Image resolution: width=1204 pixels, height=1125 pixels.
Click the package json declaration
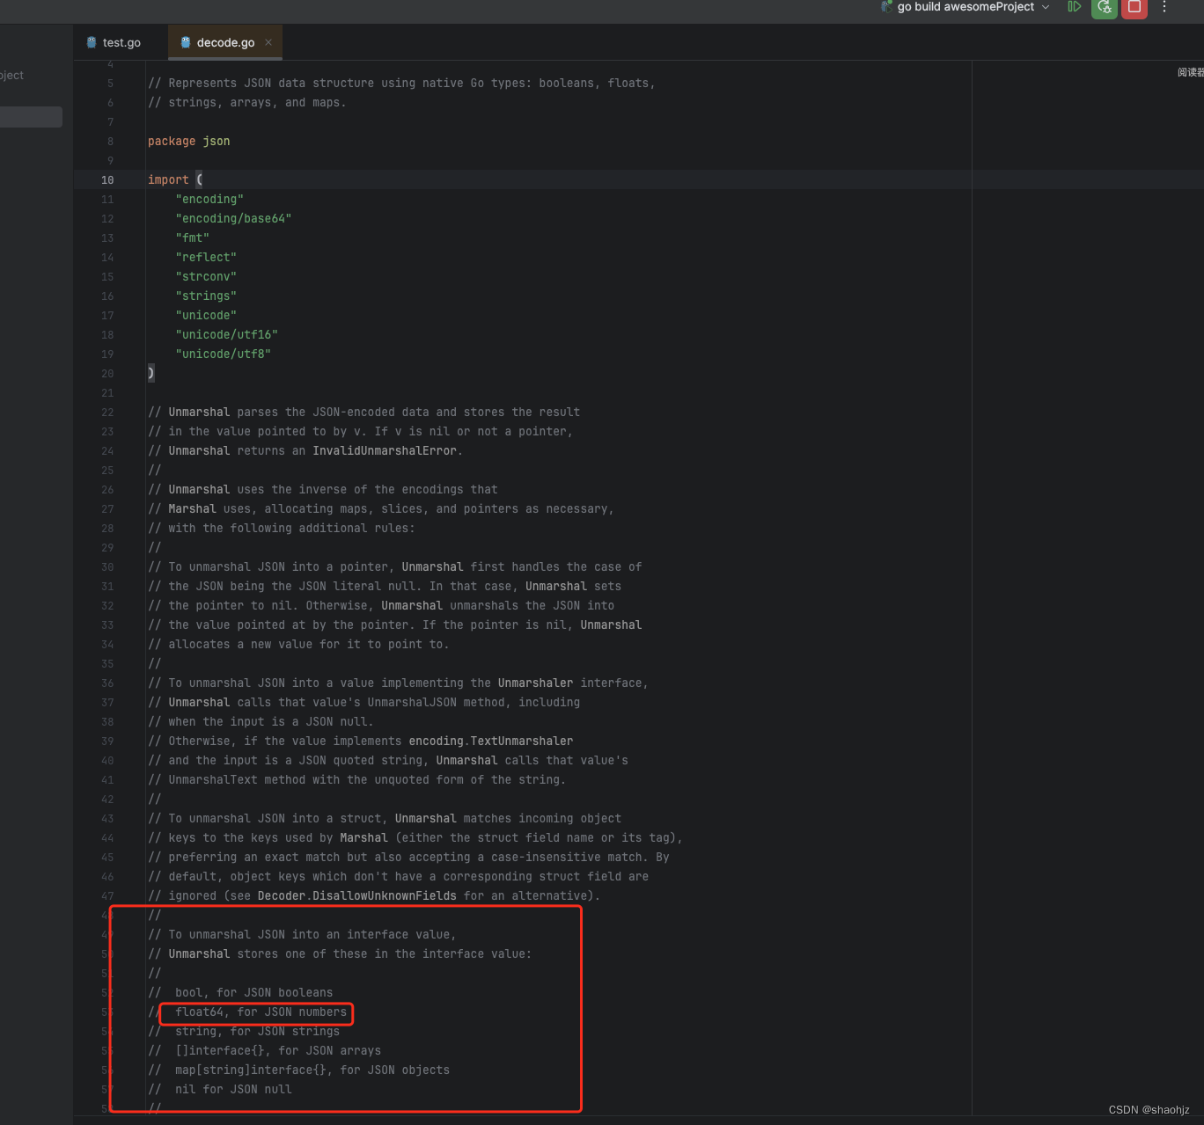click(x=188, y=141)
